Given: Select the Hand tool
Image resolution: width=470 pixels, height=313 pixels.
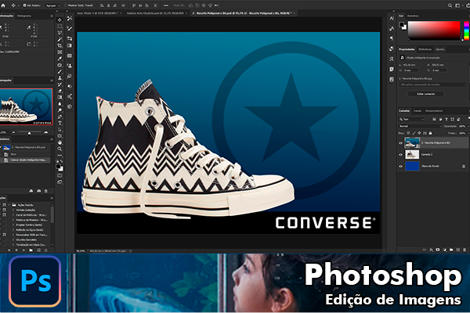Looking at the screenshot, I should pos(60,142).
